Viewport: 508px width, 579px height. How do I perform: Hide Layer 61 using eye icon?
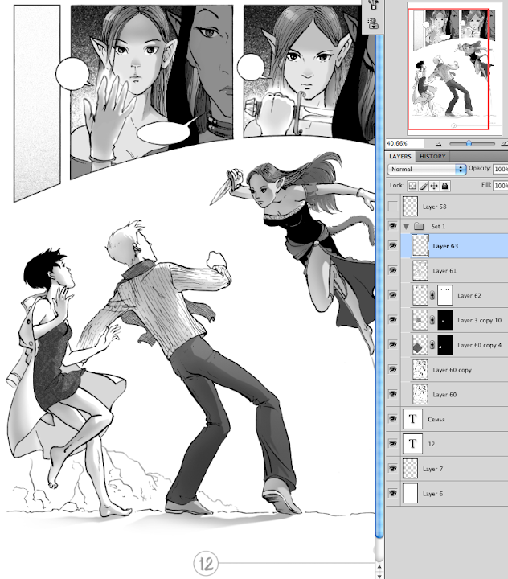[393, 270]
